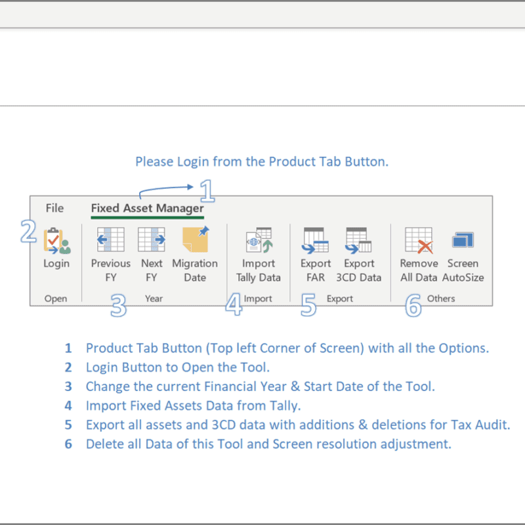This screenshot has height=525, width=525.
Task: Activate Screen AutoSize
Action: pos(463,241)
